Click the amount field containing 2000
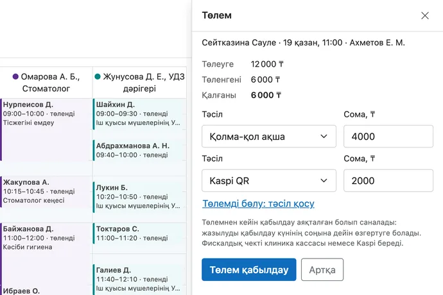 388,181
